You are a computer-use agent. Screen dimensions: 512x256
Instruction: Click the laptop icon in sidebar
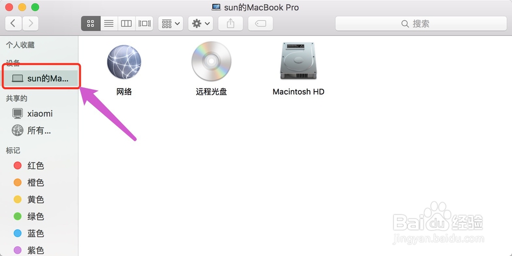(17, 79)
